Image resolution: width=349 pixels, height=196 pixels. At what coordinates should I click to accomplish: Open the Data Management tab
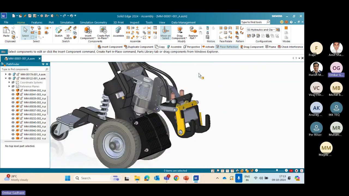tap(183, 22)
